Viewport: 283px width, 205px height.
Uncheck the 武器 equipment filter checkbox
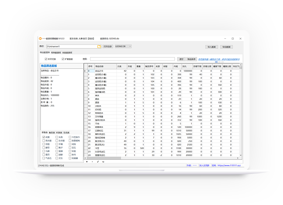(44, 137)
